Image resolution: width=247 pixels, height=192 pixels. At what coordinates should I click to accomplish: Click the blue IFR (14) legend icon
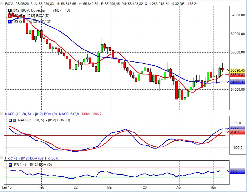10,164
